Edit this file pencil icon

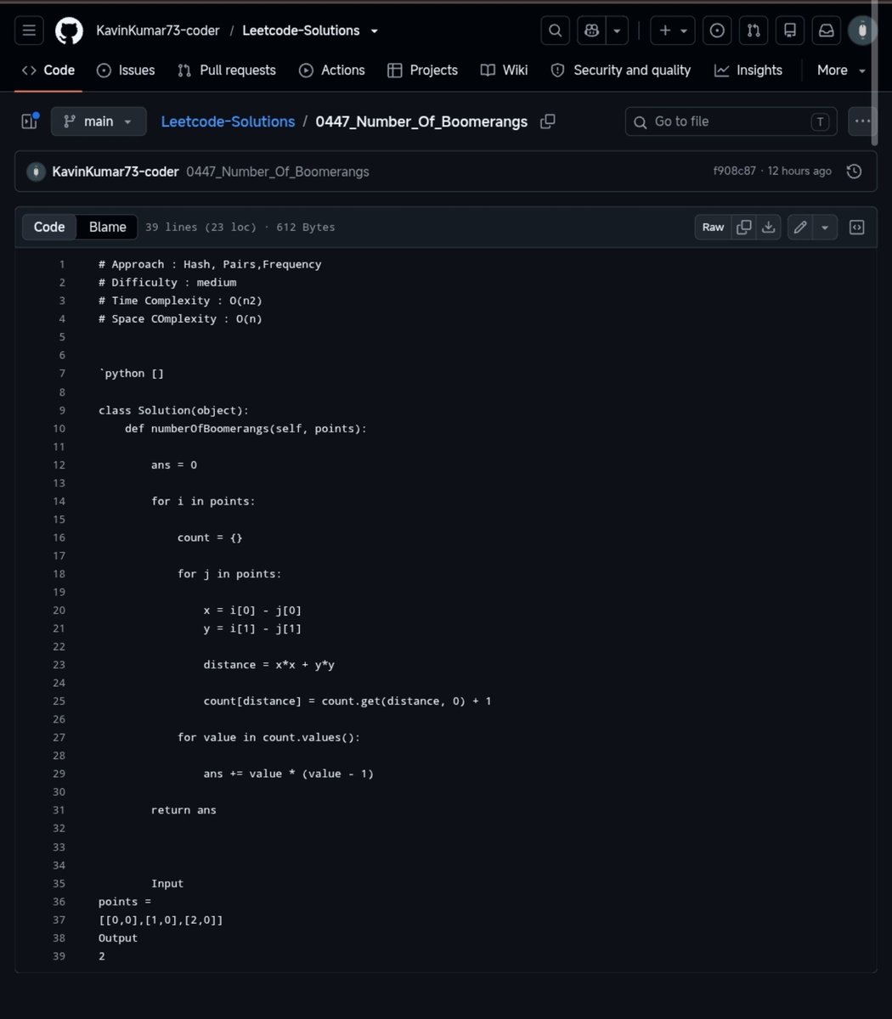click(799, 227)
